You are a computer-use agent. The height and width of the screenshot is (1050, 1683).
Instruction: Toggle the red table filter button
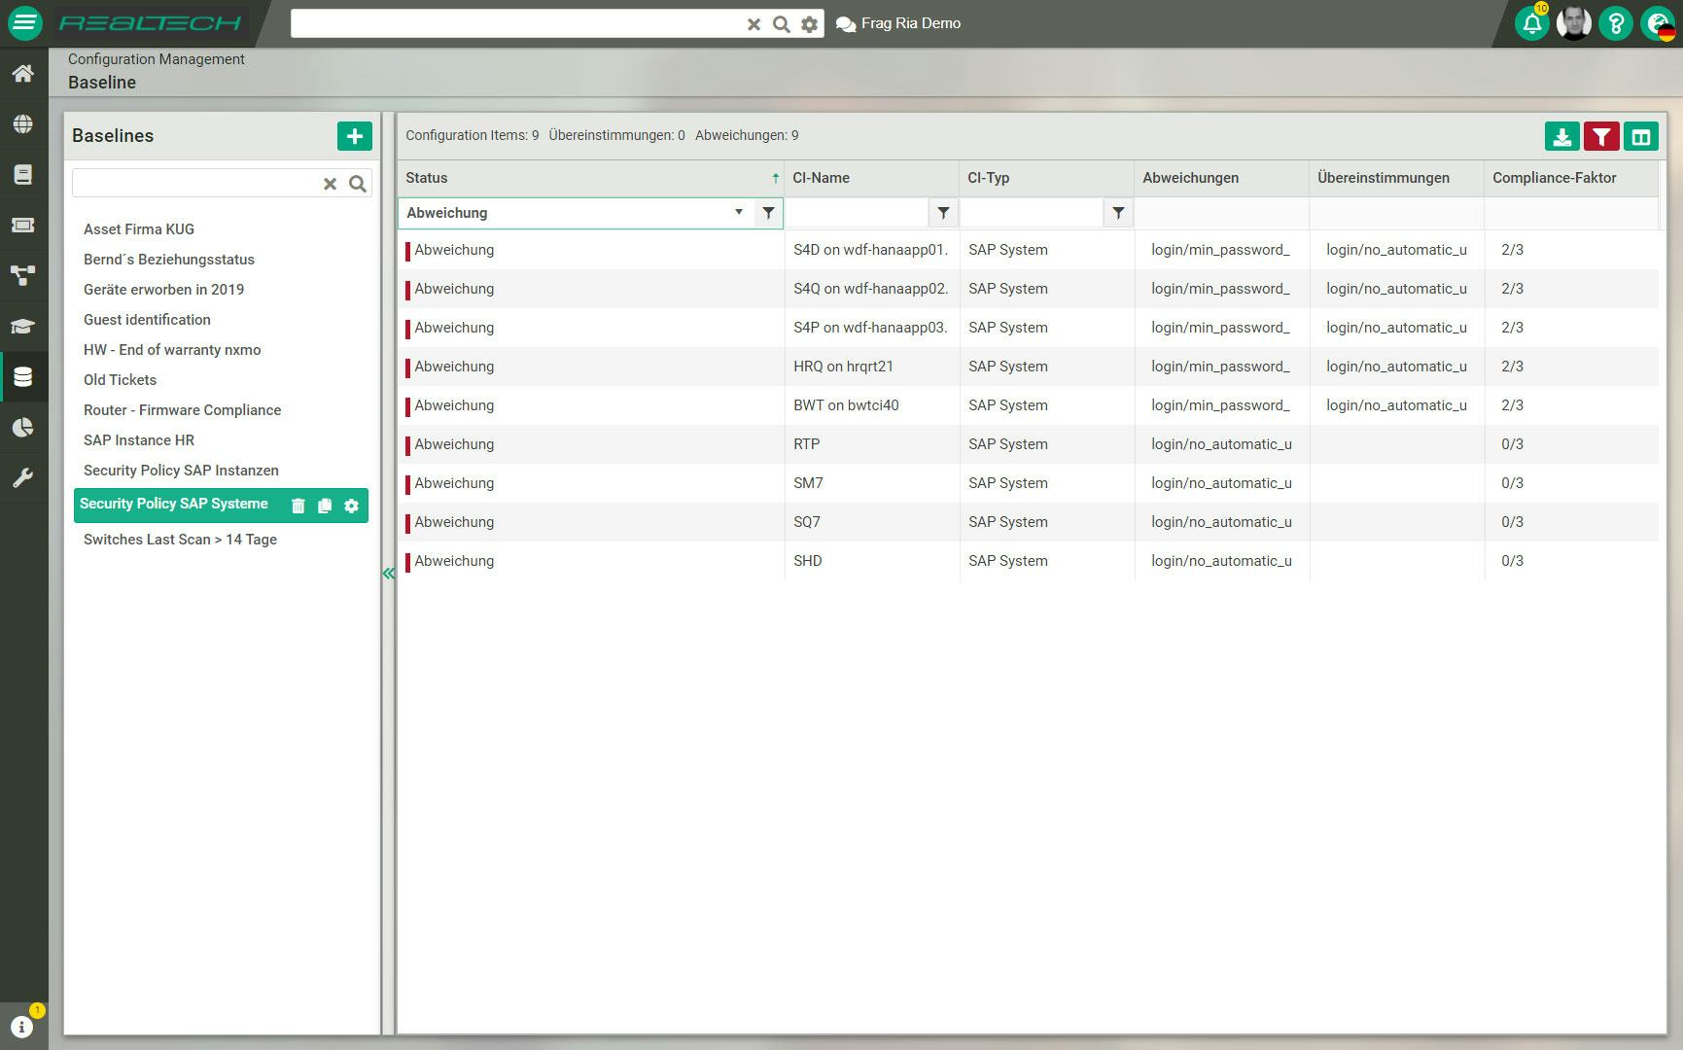[x=1601, y=137]
